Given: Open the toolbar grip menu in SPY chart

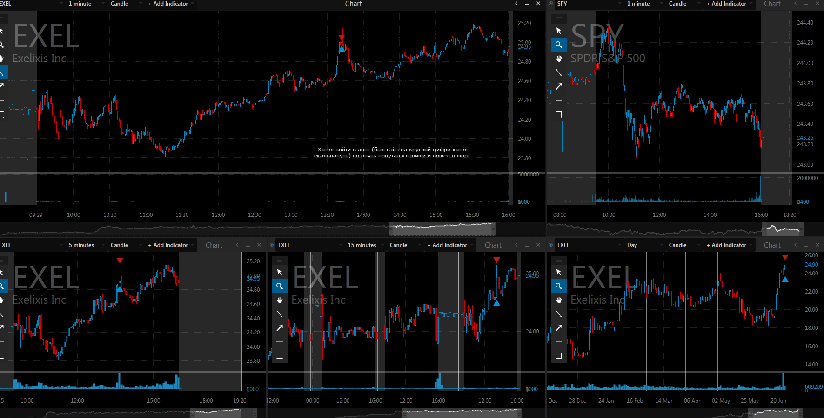Looking at the screenshot, I should coord(559,19).
